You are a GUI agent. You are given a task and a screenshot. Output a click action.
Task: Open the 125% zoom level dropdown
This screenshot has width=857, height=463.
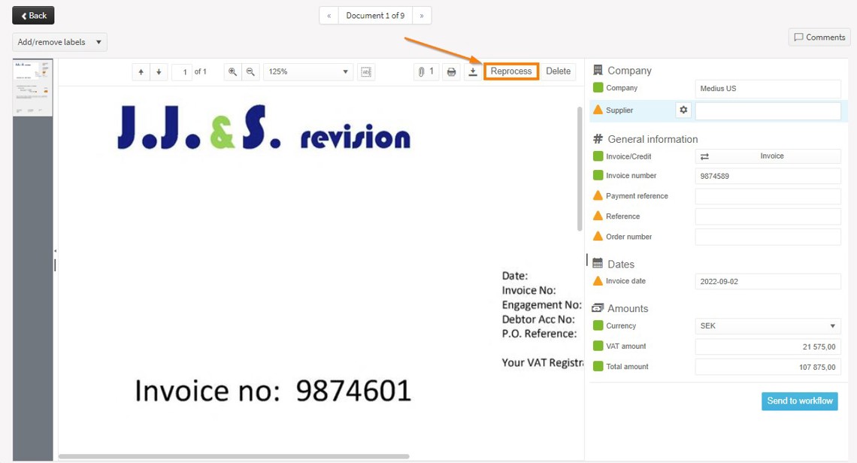(308, 72)
